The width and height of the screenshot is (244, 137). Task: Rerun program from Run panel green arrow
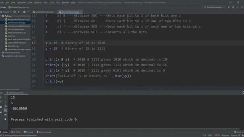coord(1,97)
